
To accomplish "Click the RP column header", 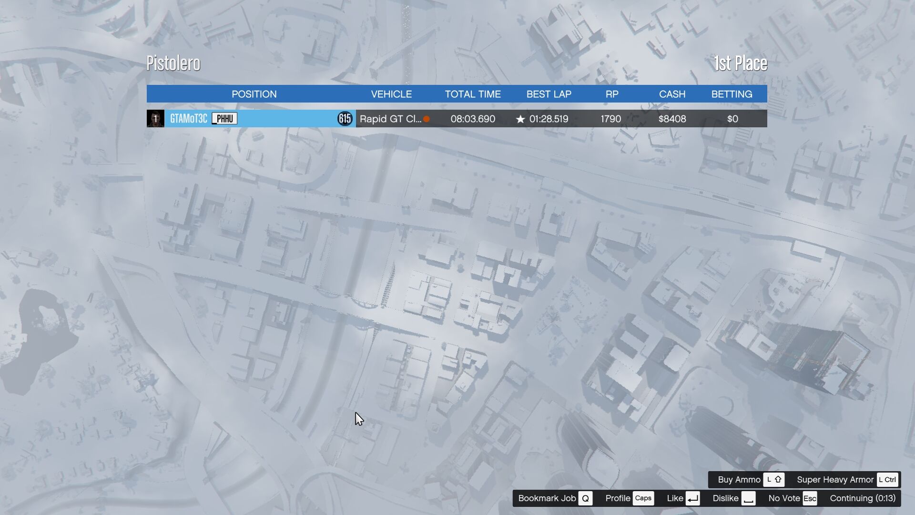I will (612, 94).
